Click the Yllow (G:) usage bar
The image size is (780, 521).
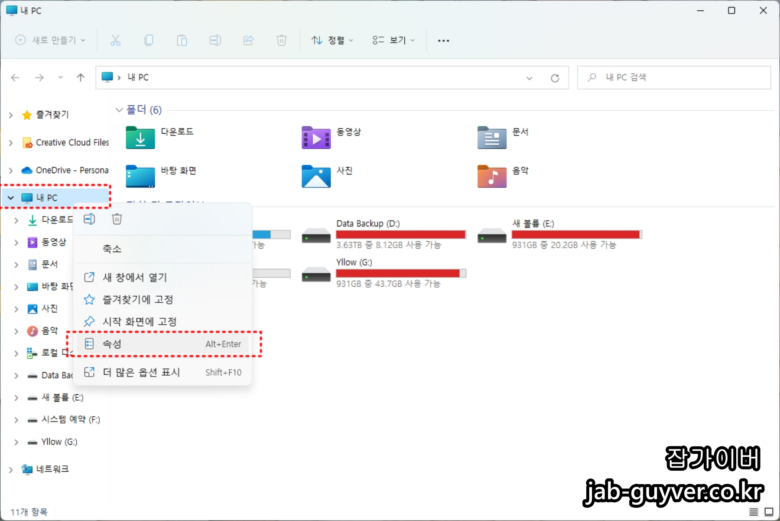tap(401, 273)
